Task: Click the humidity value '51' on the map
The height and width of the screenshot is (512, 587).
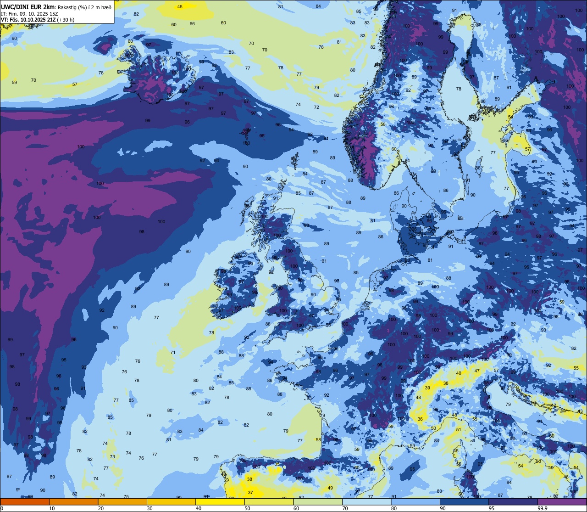Action: tap(459, 430)
